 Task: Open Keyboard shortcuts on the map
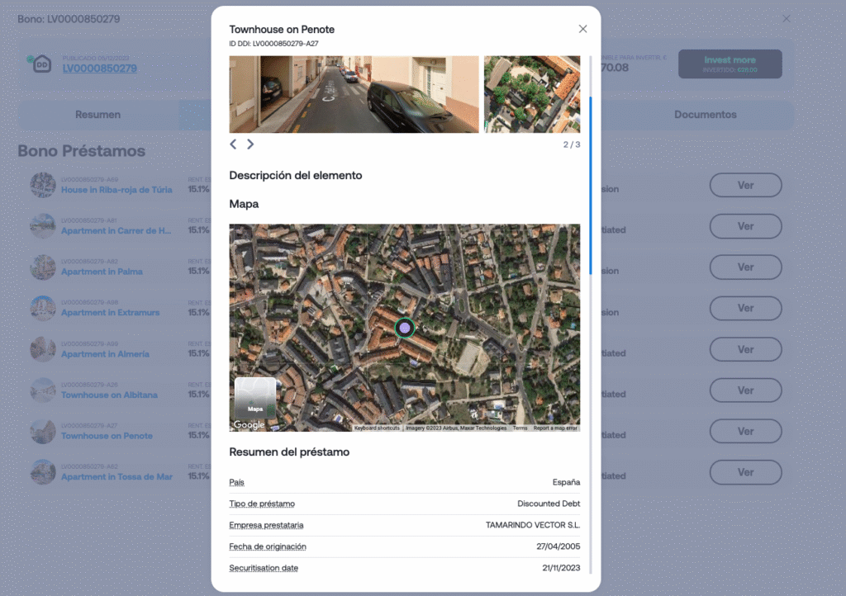(x=377, y=428)
